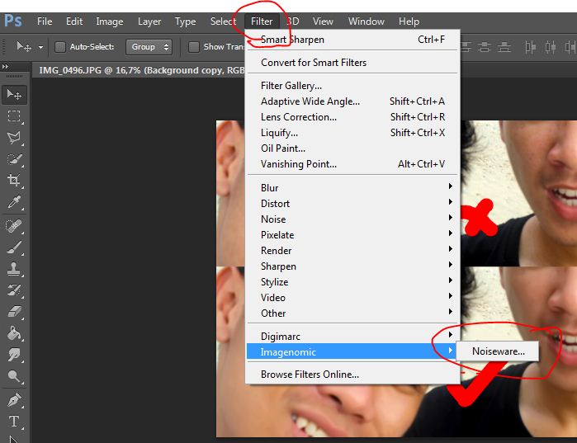The width and height of the screenshot is (577, 443).
Task: Choose Adaptive Wide Angle filter
Action: coord(353,101)
